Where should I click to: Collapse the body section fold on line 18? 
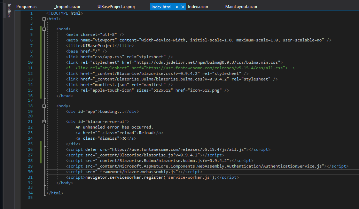click(44, 106)
